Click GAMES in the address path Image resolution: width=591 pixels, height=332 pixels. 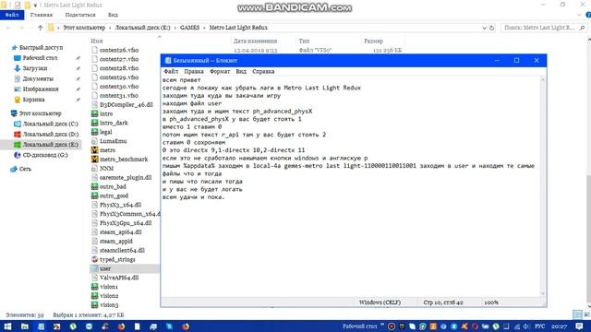(189, 28)
